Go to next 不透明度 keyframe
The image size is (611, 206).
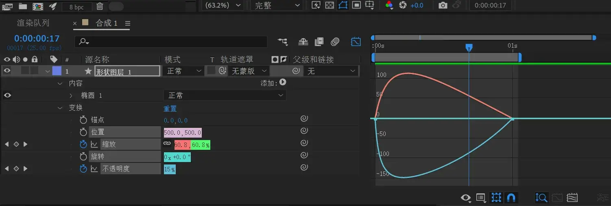(x=26, y=169)
